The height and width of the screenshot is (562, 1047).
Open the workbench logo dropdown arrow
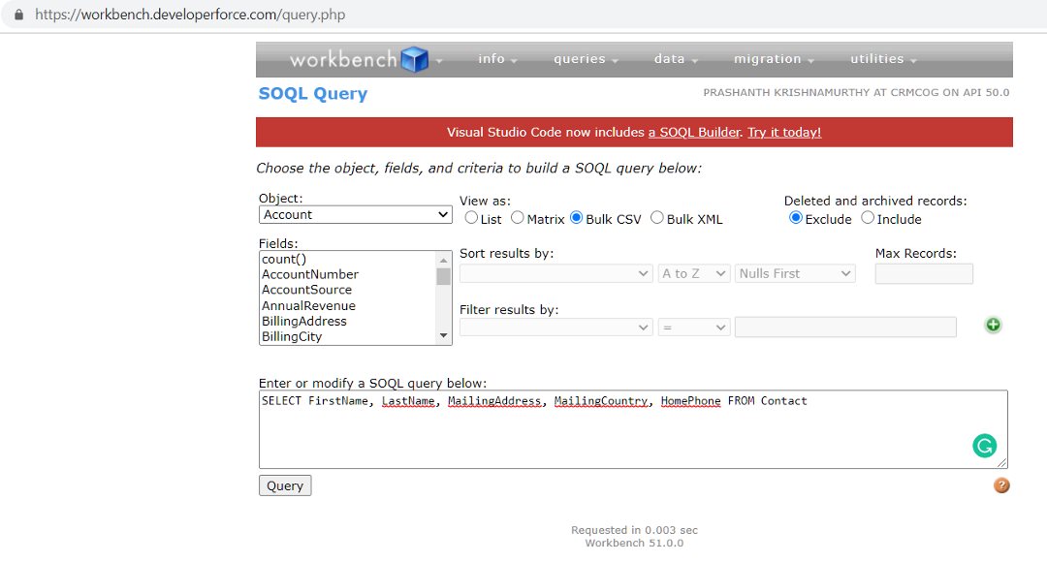click(439, 61)
